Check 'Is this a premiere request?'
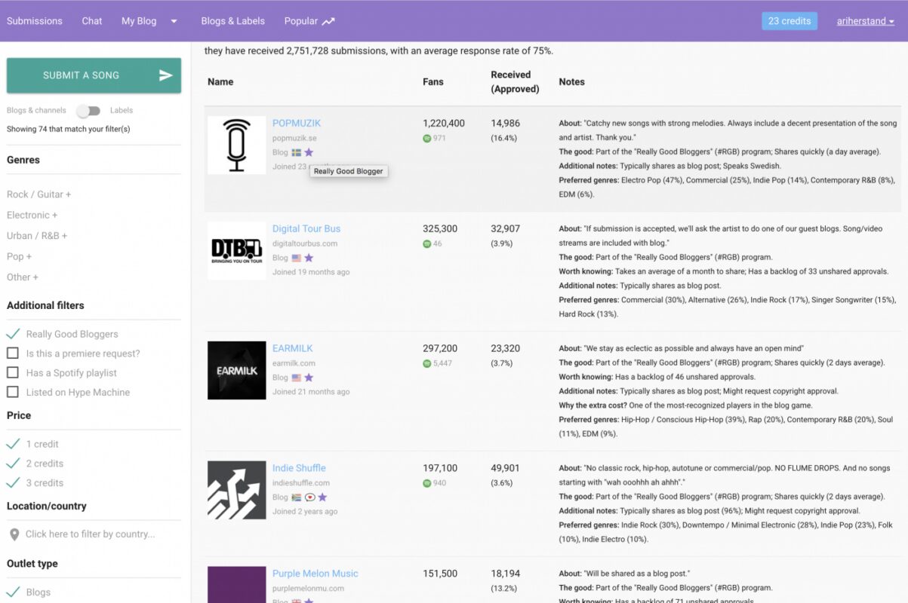908x603 pixels. click(13, 354)
